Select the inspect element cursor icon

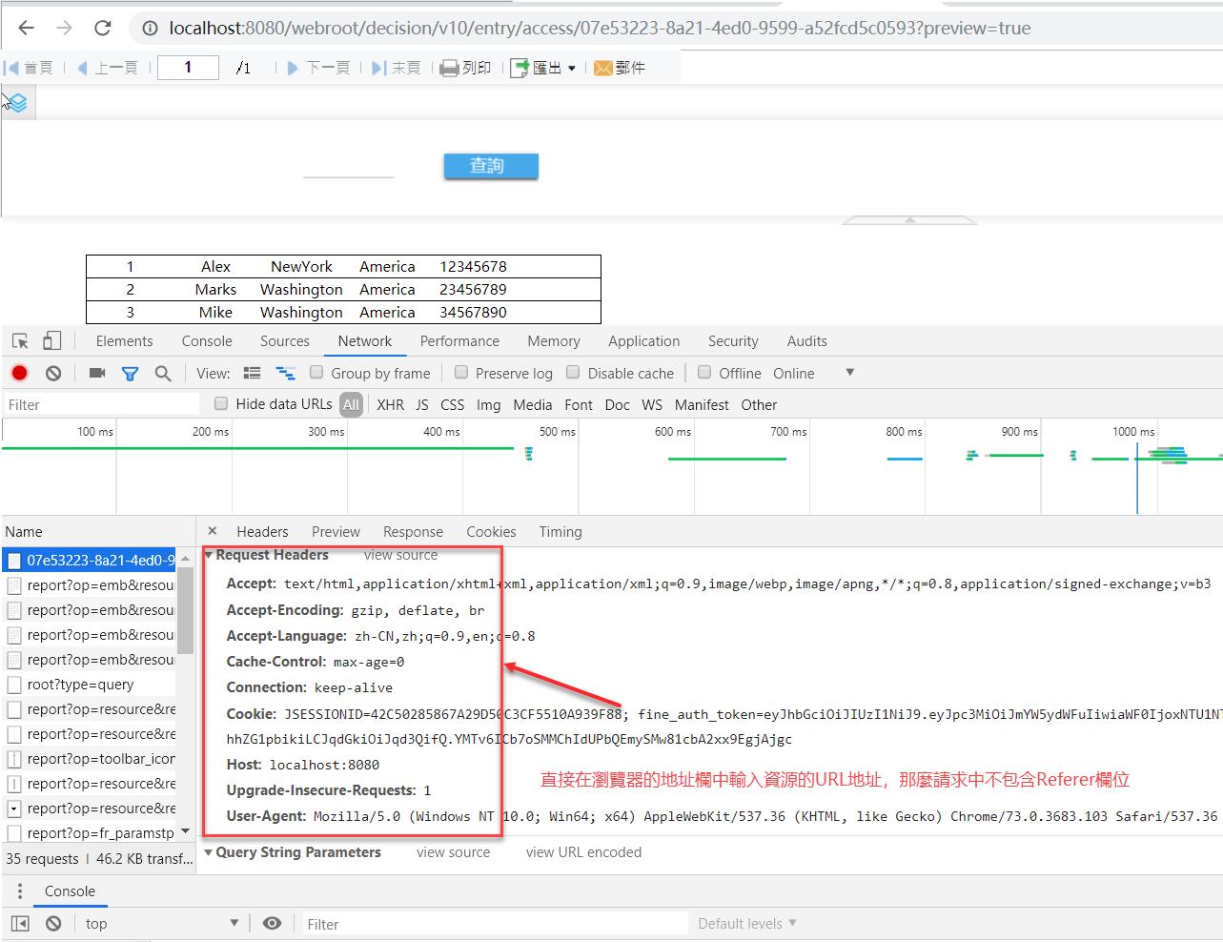19,340
